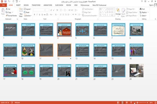Click the Cut scissors command
The height and width of the screenshot is (104, 157).
click(x=8, y=9)
